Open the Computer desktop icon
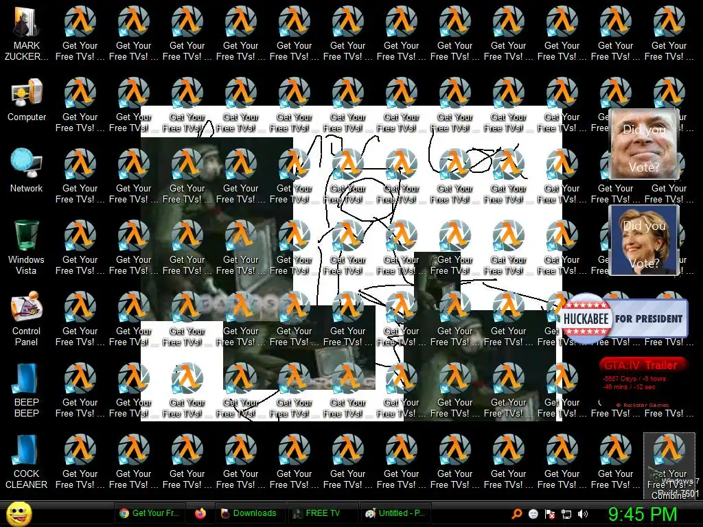The height and width of the screenshot is (527, 703). pyautogui.click(x=27, y=99)
